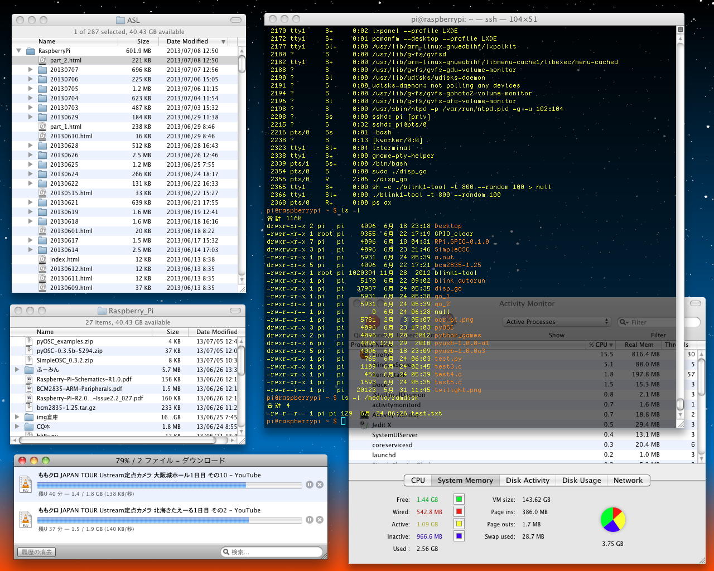Select the part_2.html file icon

tap(42, 60)
